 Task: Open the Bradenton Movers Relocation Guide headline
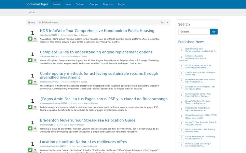tap(88, 120)
